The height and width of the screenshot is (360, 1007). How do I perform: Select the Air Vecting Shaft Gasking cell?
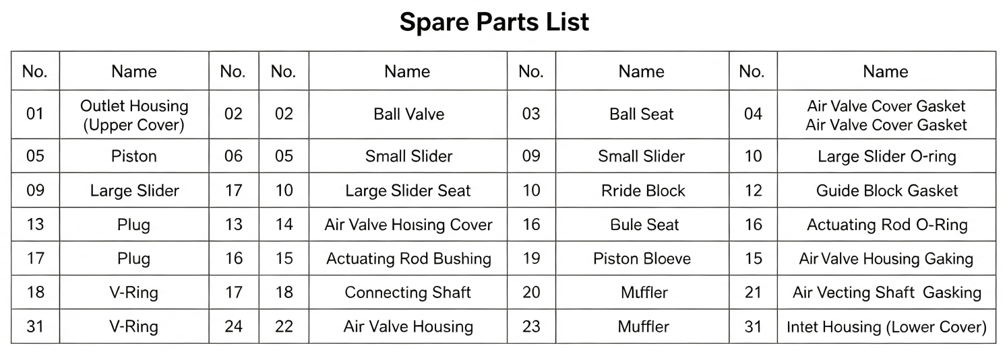(x=886, y=293)
